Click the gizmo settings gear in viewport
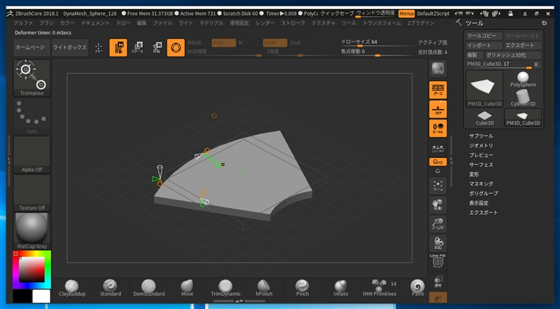Image resolution: width=560 pixels, height=309 pixels. (214, 115)
